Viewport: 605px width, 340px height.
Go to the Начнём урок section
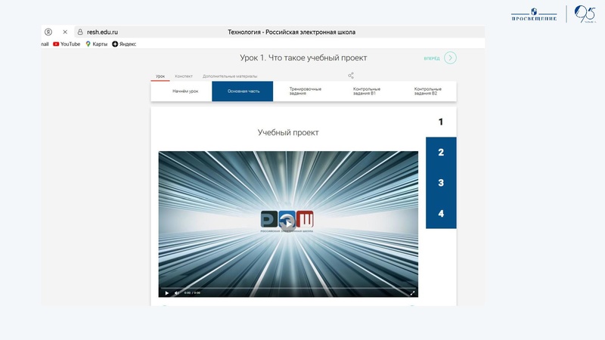[185, 91]
